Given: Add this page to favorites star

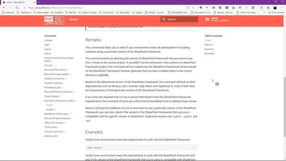Looking at the screenshot, I should (193, 8).
